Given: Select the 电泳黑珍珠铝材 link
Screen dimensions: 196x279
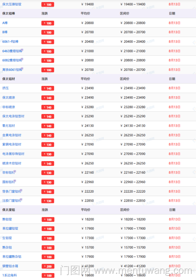Looking at the screenshot, I should click(x=13, y=154).
